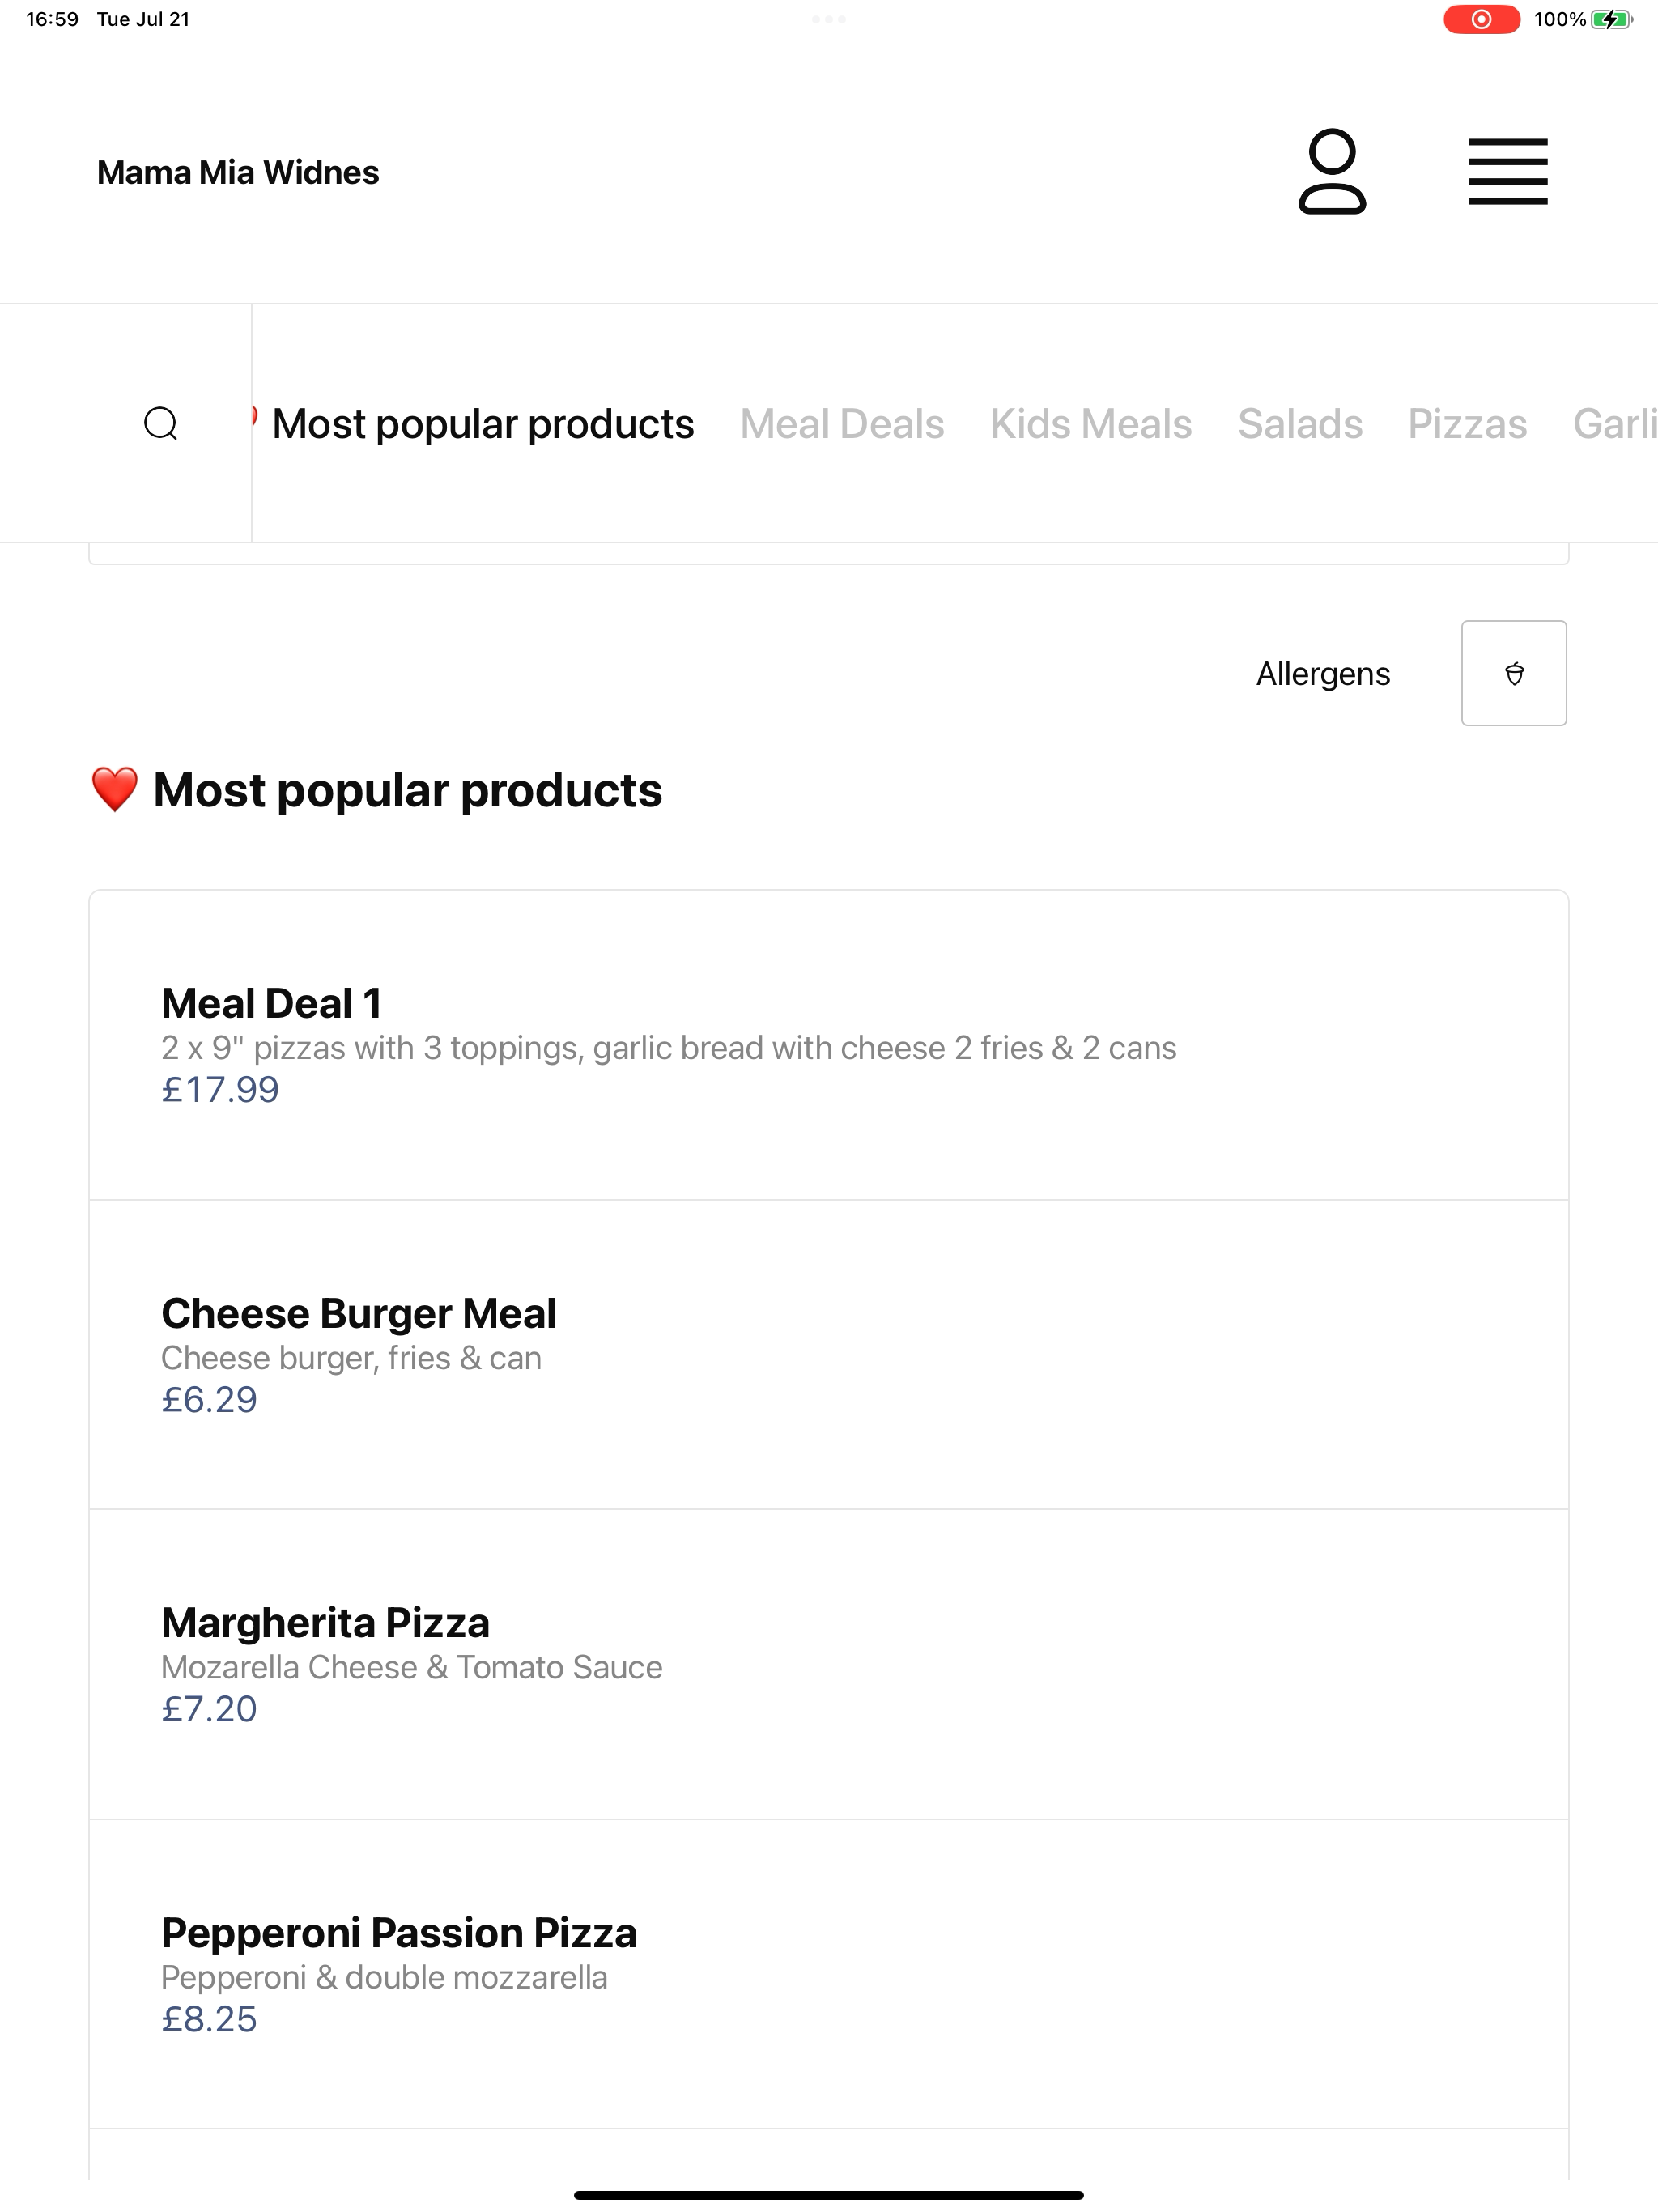Image resolution: width=1658 pixels, height=2212 pixels.
Task: Select Most popular products tab
Action: point(482,424)
